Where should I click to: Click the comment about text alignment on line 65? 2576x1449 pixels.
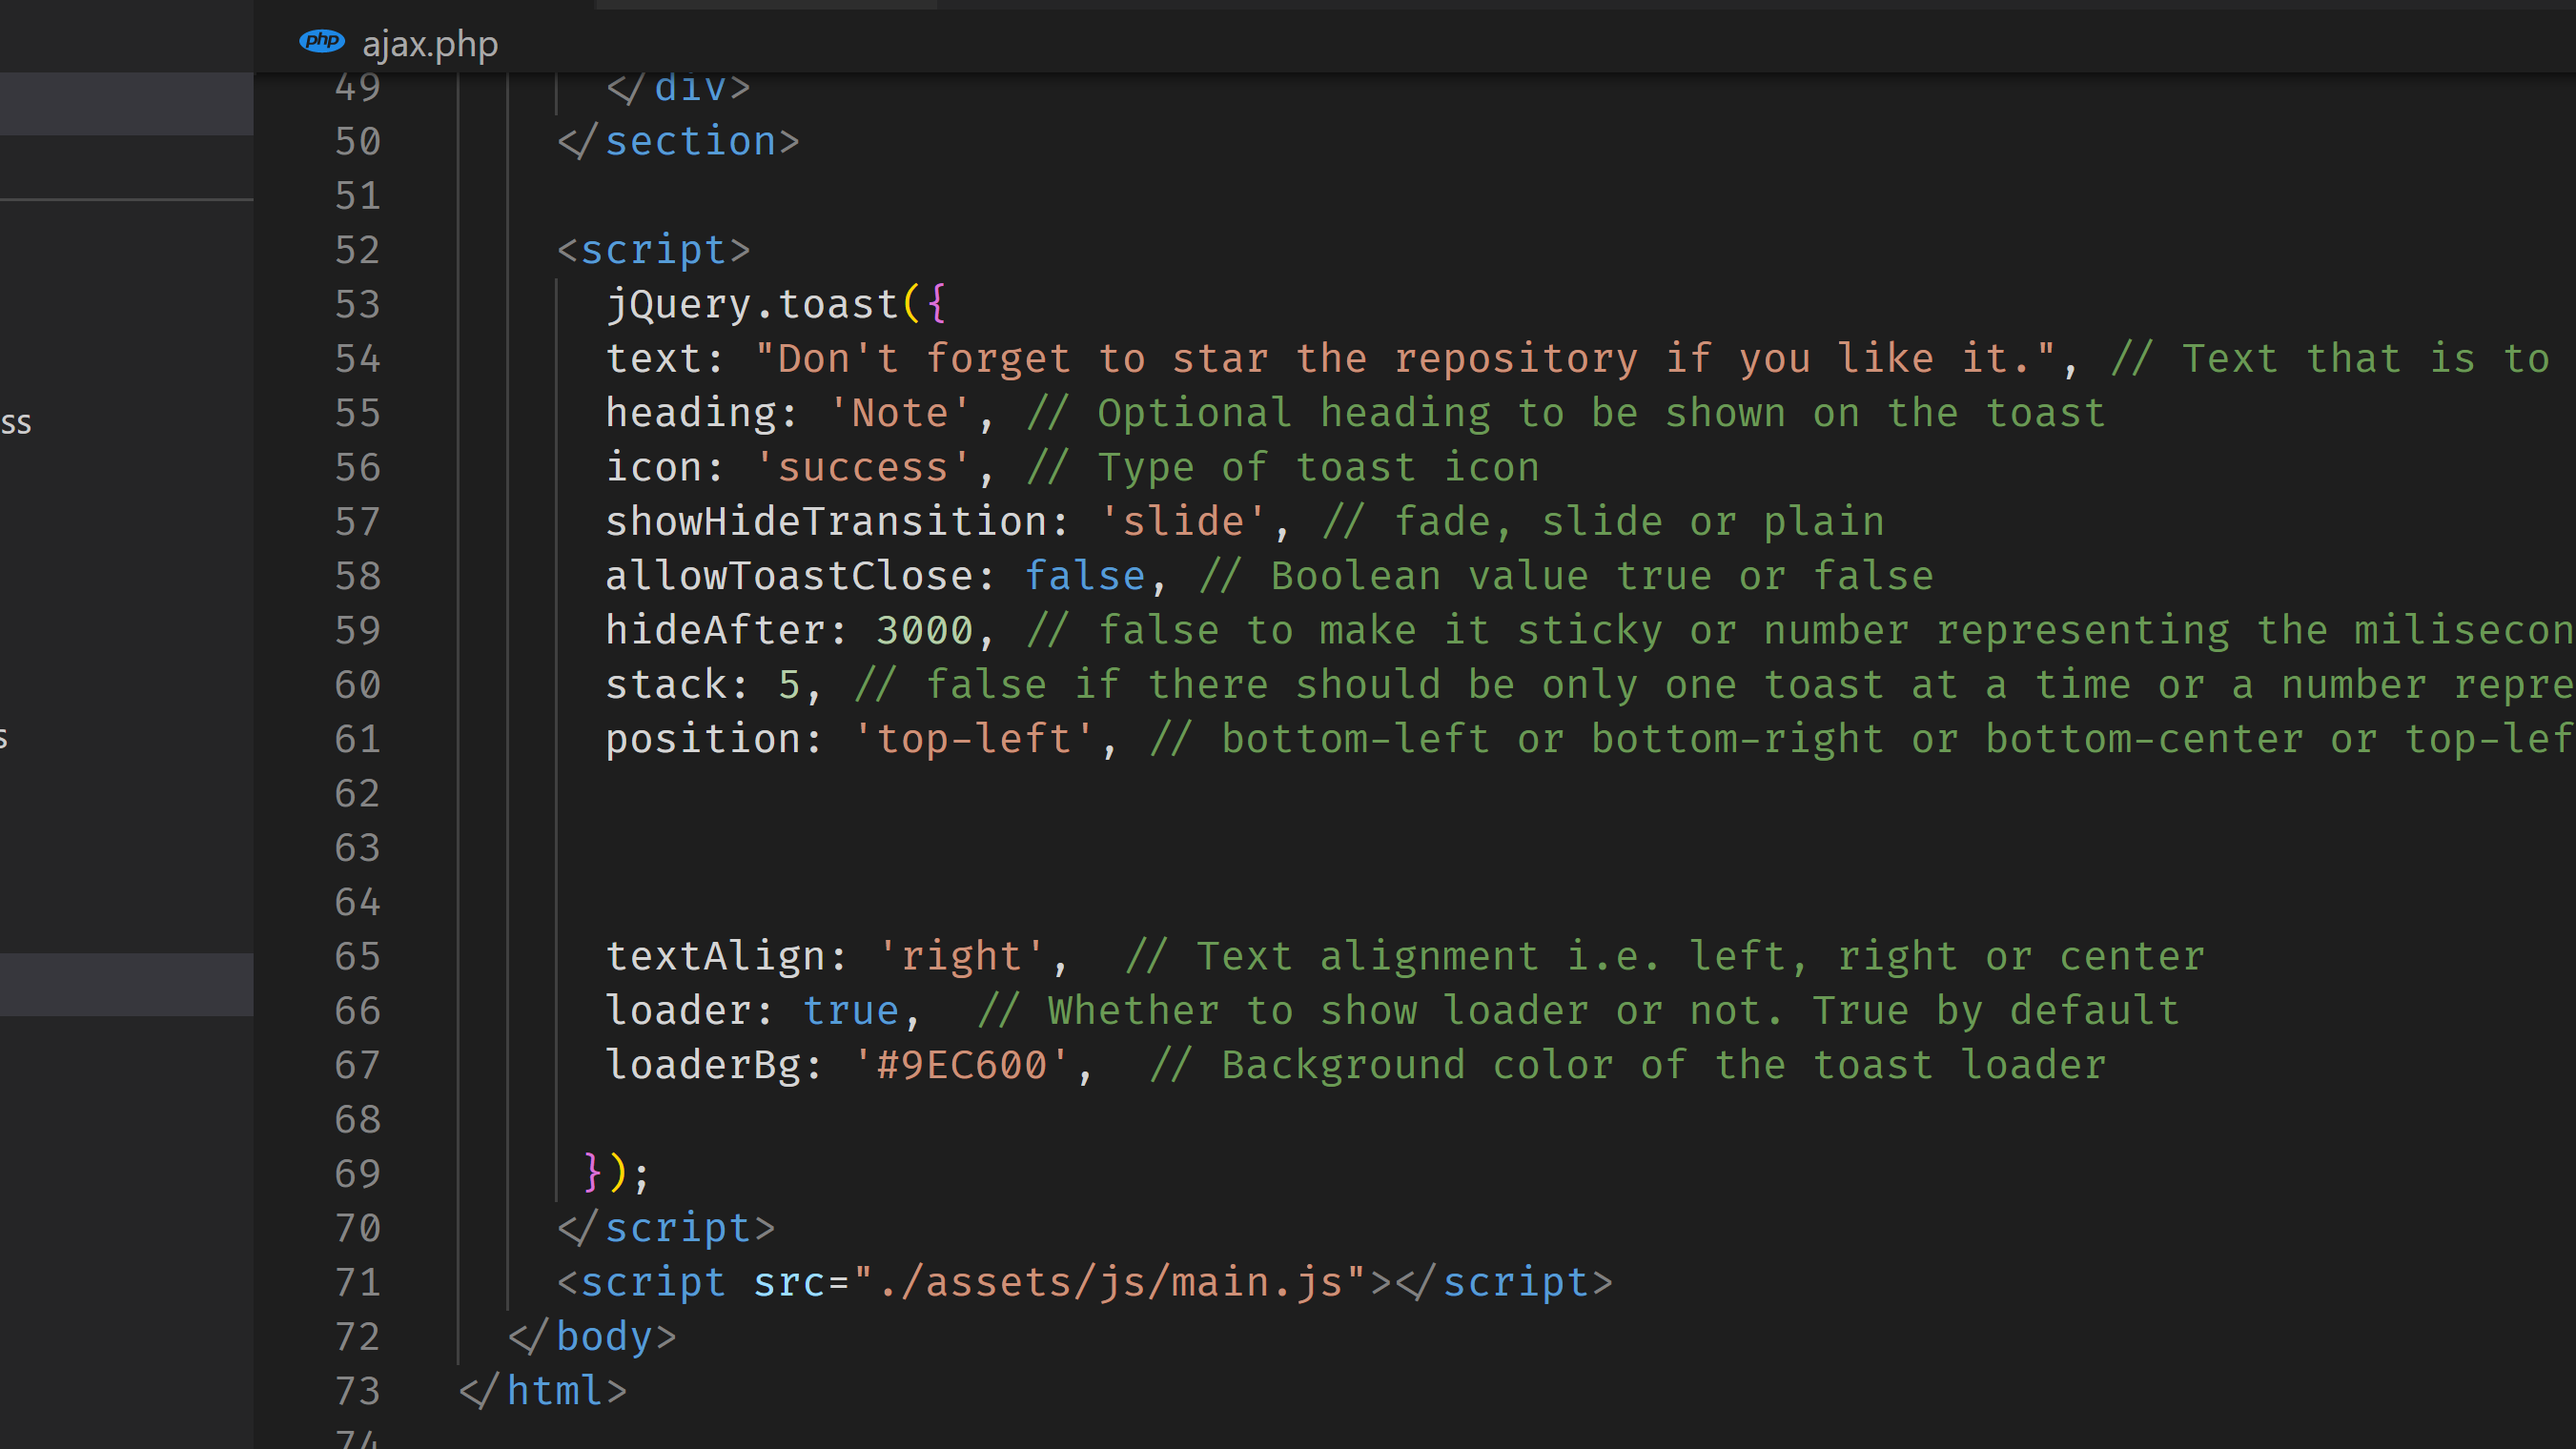(1664, 956)
